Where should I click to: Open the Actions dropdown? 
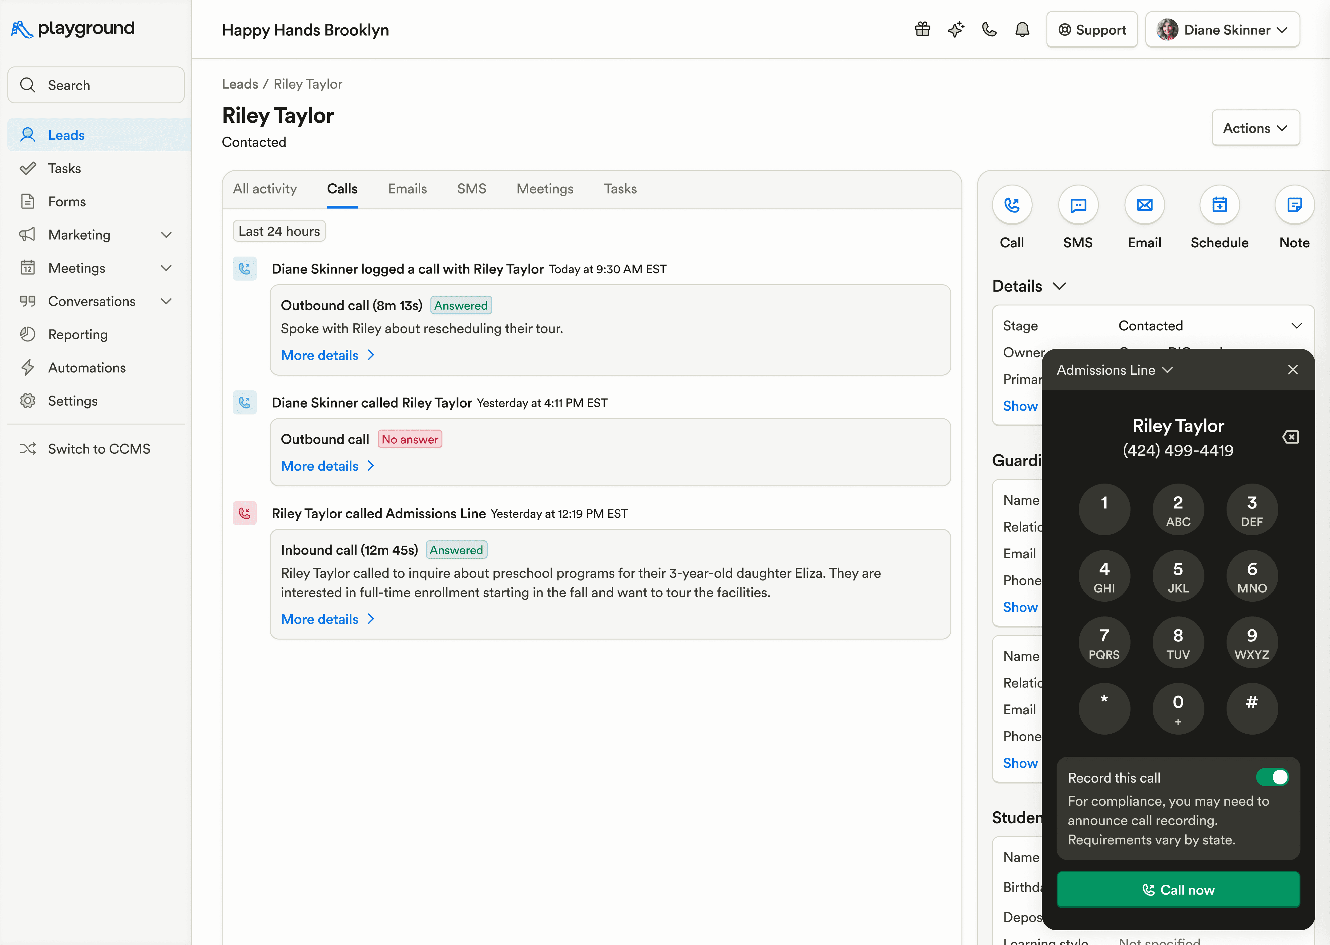(x=1255, y=127)
